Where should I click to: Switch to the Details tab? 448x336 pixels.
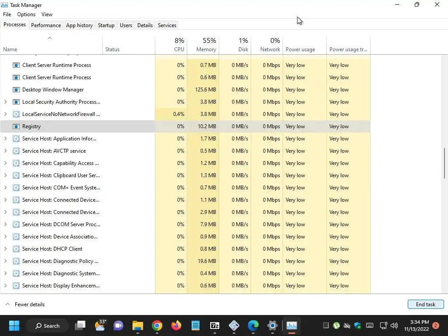coord(145,25)
